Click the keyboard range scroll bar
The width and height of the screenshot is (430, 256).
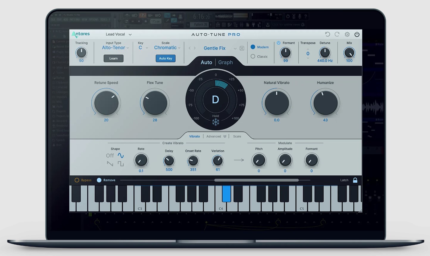256,180
